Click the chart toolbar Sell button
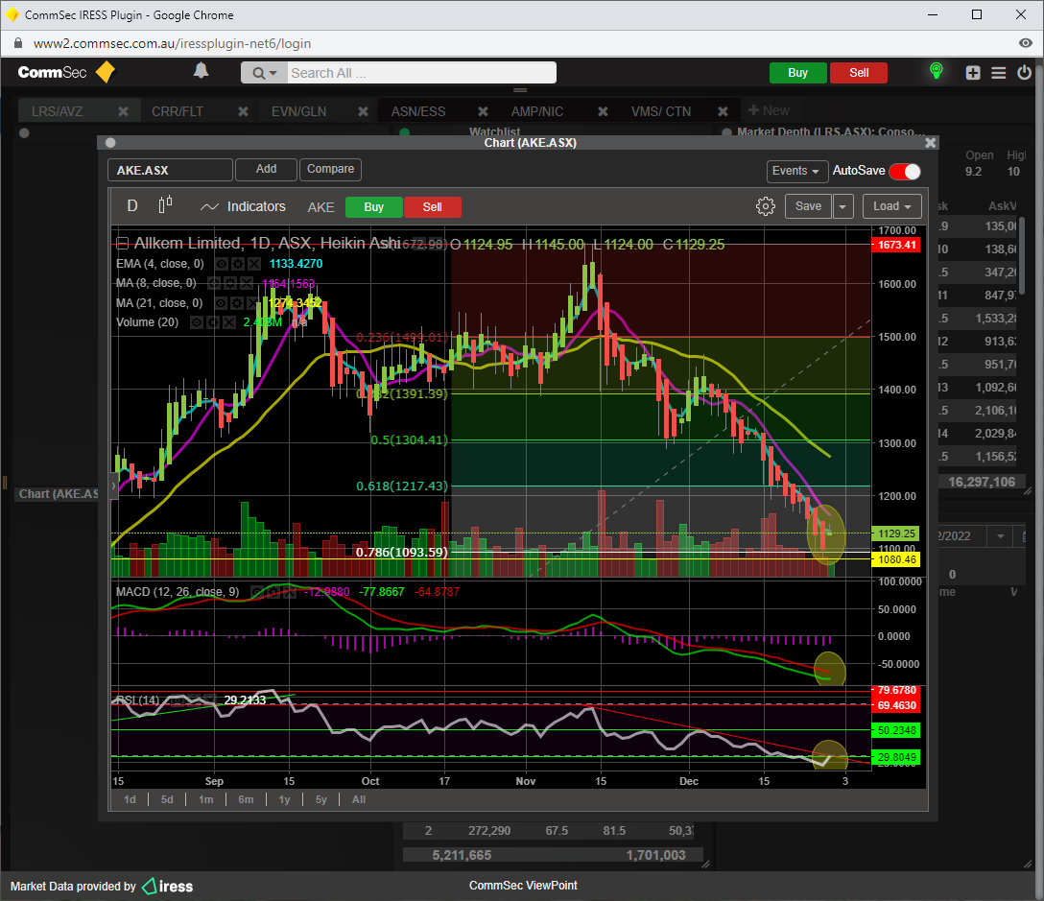Screen dimensions: 1044x901 (432, 207)
